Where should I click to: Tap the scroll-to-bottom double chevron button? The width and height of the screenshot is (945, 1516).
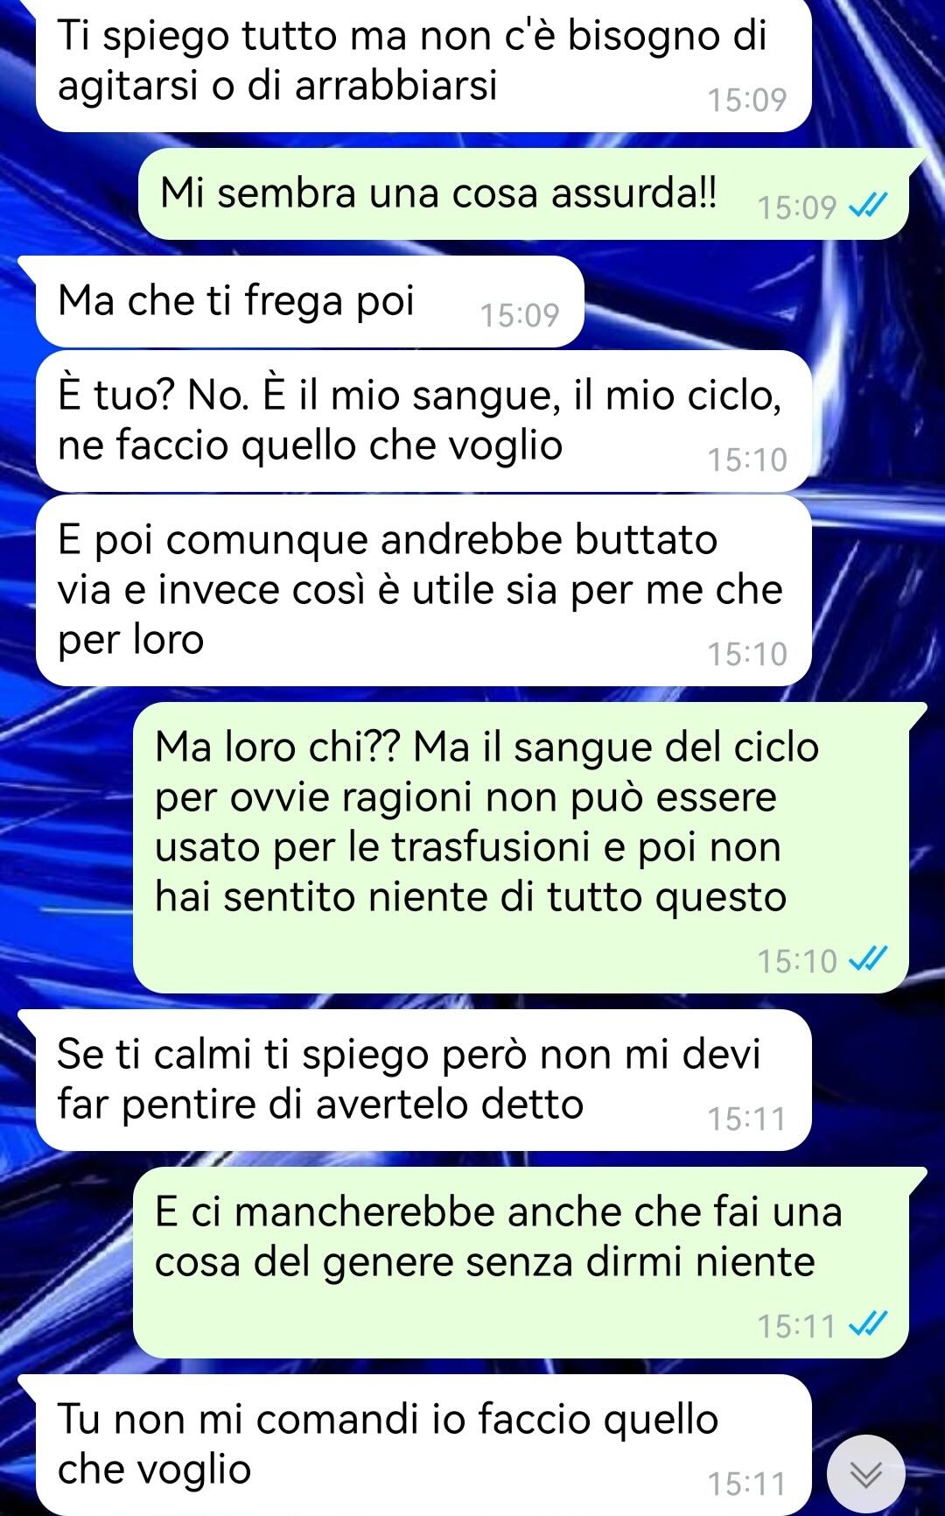point(865,1475)
